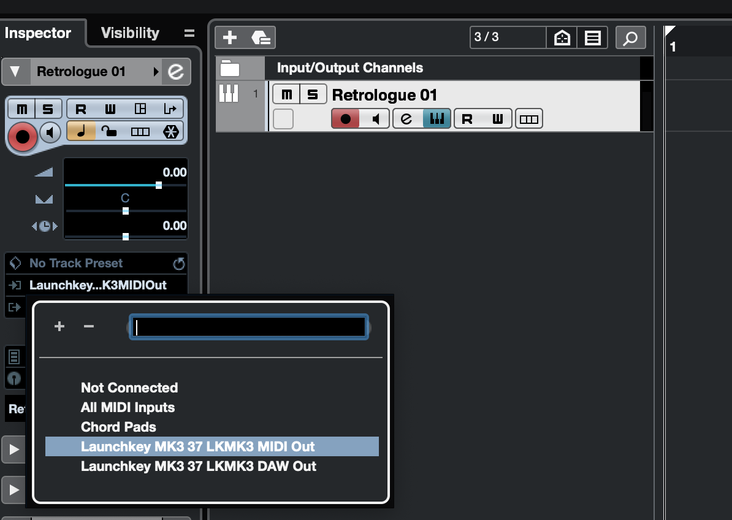Click the Find Tracks magnifier button
The image size is (732, 520).
pyautogui.click(x=631, y=37)
